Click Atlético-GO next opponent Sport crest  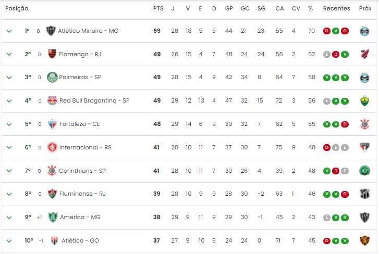coord(365,240)
